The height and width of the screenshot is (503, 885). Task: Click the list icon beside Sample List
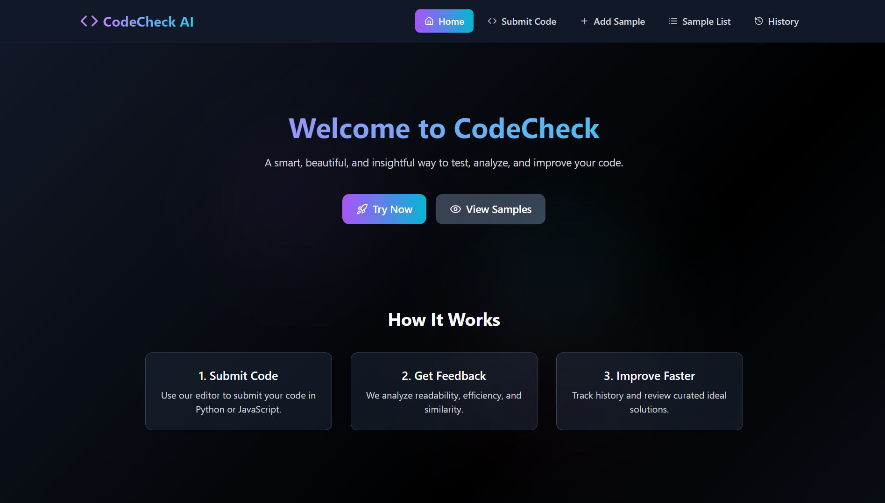[673, 21]
